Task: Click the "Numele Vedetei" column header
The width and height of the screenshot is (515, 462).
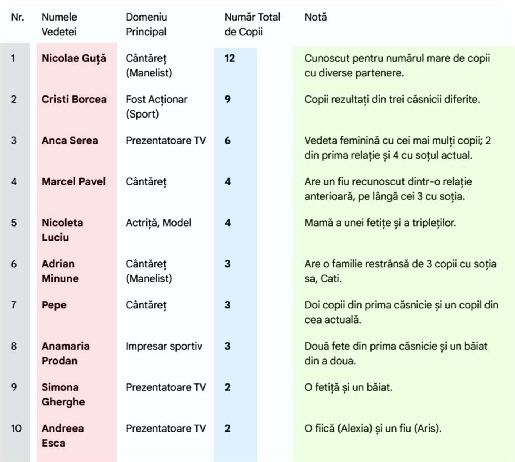Action: [x=59, y=24]
